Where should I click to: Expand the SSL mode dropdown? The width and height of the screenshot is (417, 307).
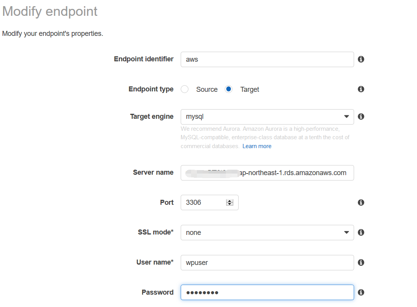pyautogui.click(x=267, y=233)
